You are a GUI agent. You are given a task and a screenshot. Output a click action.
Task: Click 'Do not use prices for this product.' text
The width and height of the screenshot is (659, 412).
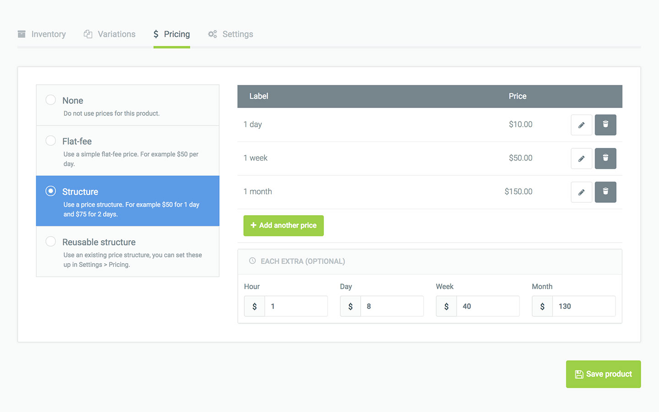(112, 114)
